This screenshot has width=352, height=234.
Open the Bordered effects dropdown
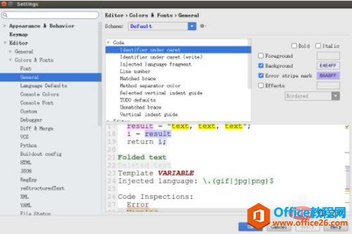[x=312, y=96]
